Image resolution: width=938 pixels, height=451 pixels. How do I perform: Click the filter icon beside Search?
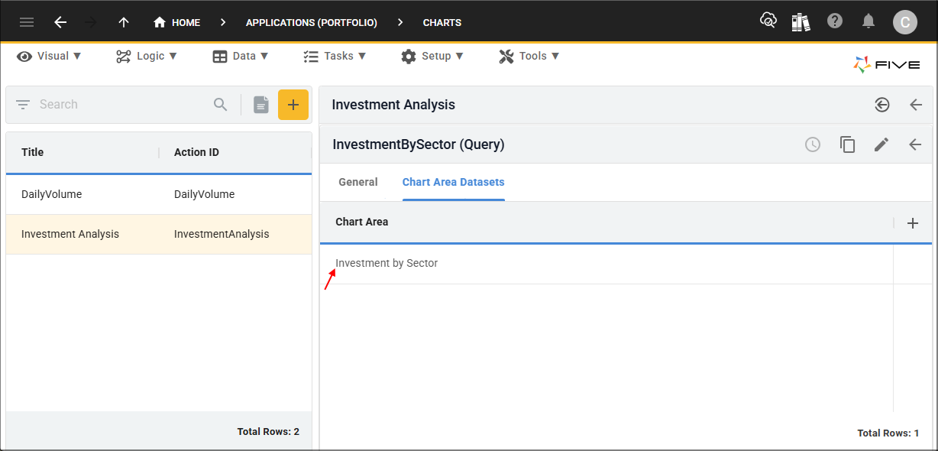tap(23, 105)
